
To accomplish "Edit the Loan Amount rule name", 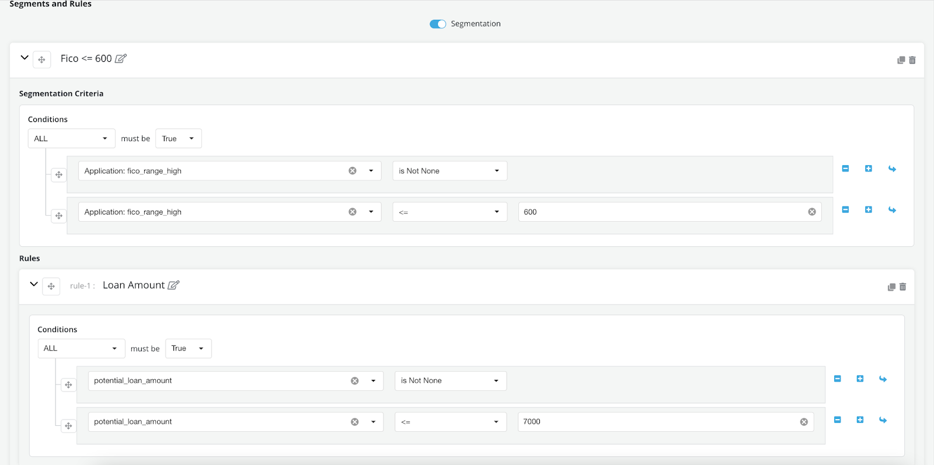I will [x=173, y=285].
